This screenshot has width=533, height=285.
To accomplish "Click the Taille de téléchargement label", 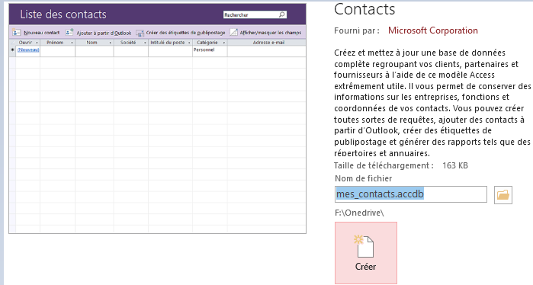I will [384, 166].
